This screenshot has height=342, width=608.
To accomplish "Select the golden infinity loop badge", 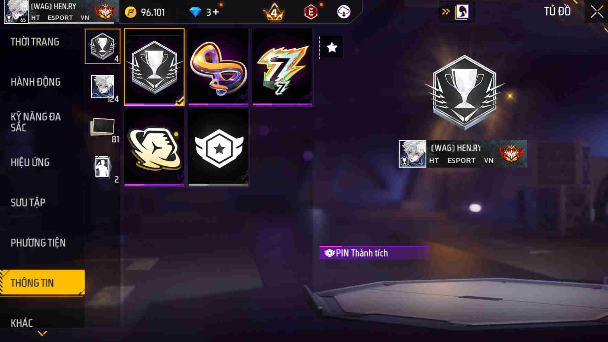I will (x=218, y=67).
